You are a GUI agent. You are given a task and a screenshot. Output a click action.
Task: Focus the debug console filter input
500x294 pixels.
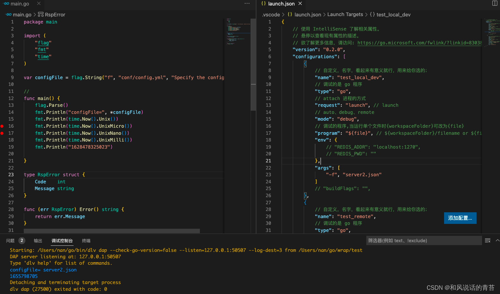point(424,241)
